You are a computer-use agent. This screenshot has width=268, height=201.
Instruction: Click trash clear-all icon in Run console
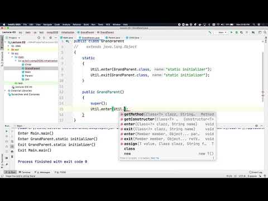(12, 157)
